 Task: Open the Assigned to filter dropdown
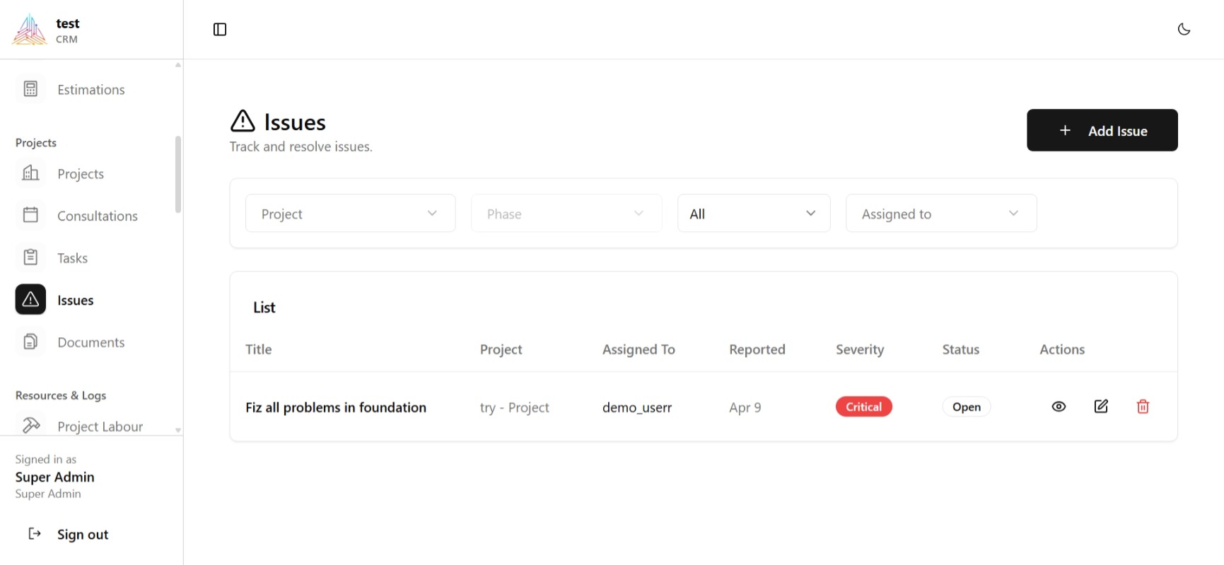[x=941, y=214]
